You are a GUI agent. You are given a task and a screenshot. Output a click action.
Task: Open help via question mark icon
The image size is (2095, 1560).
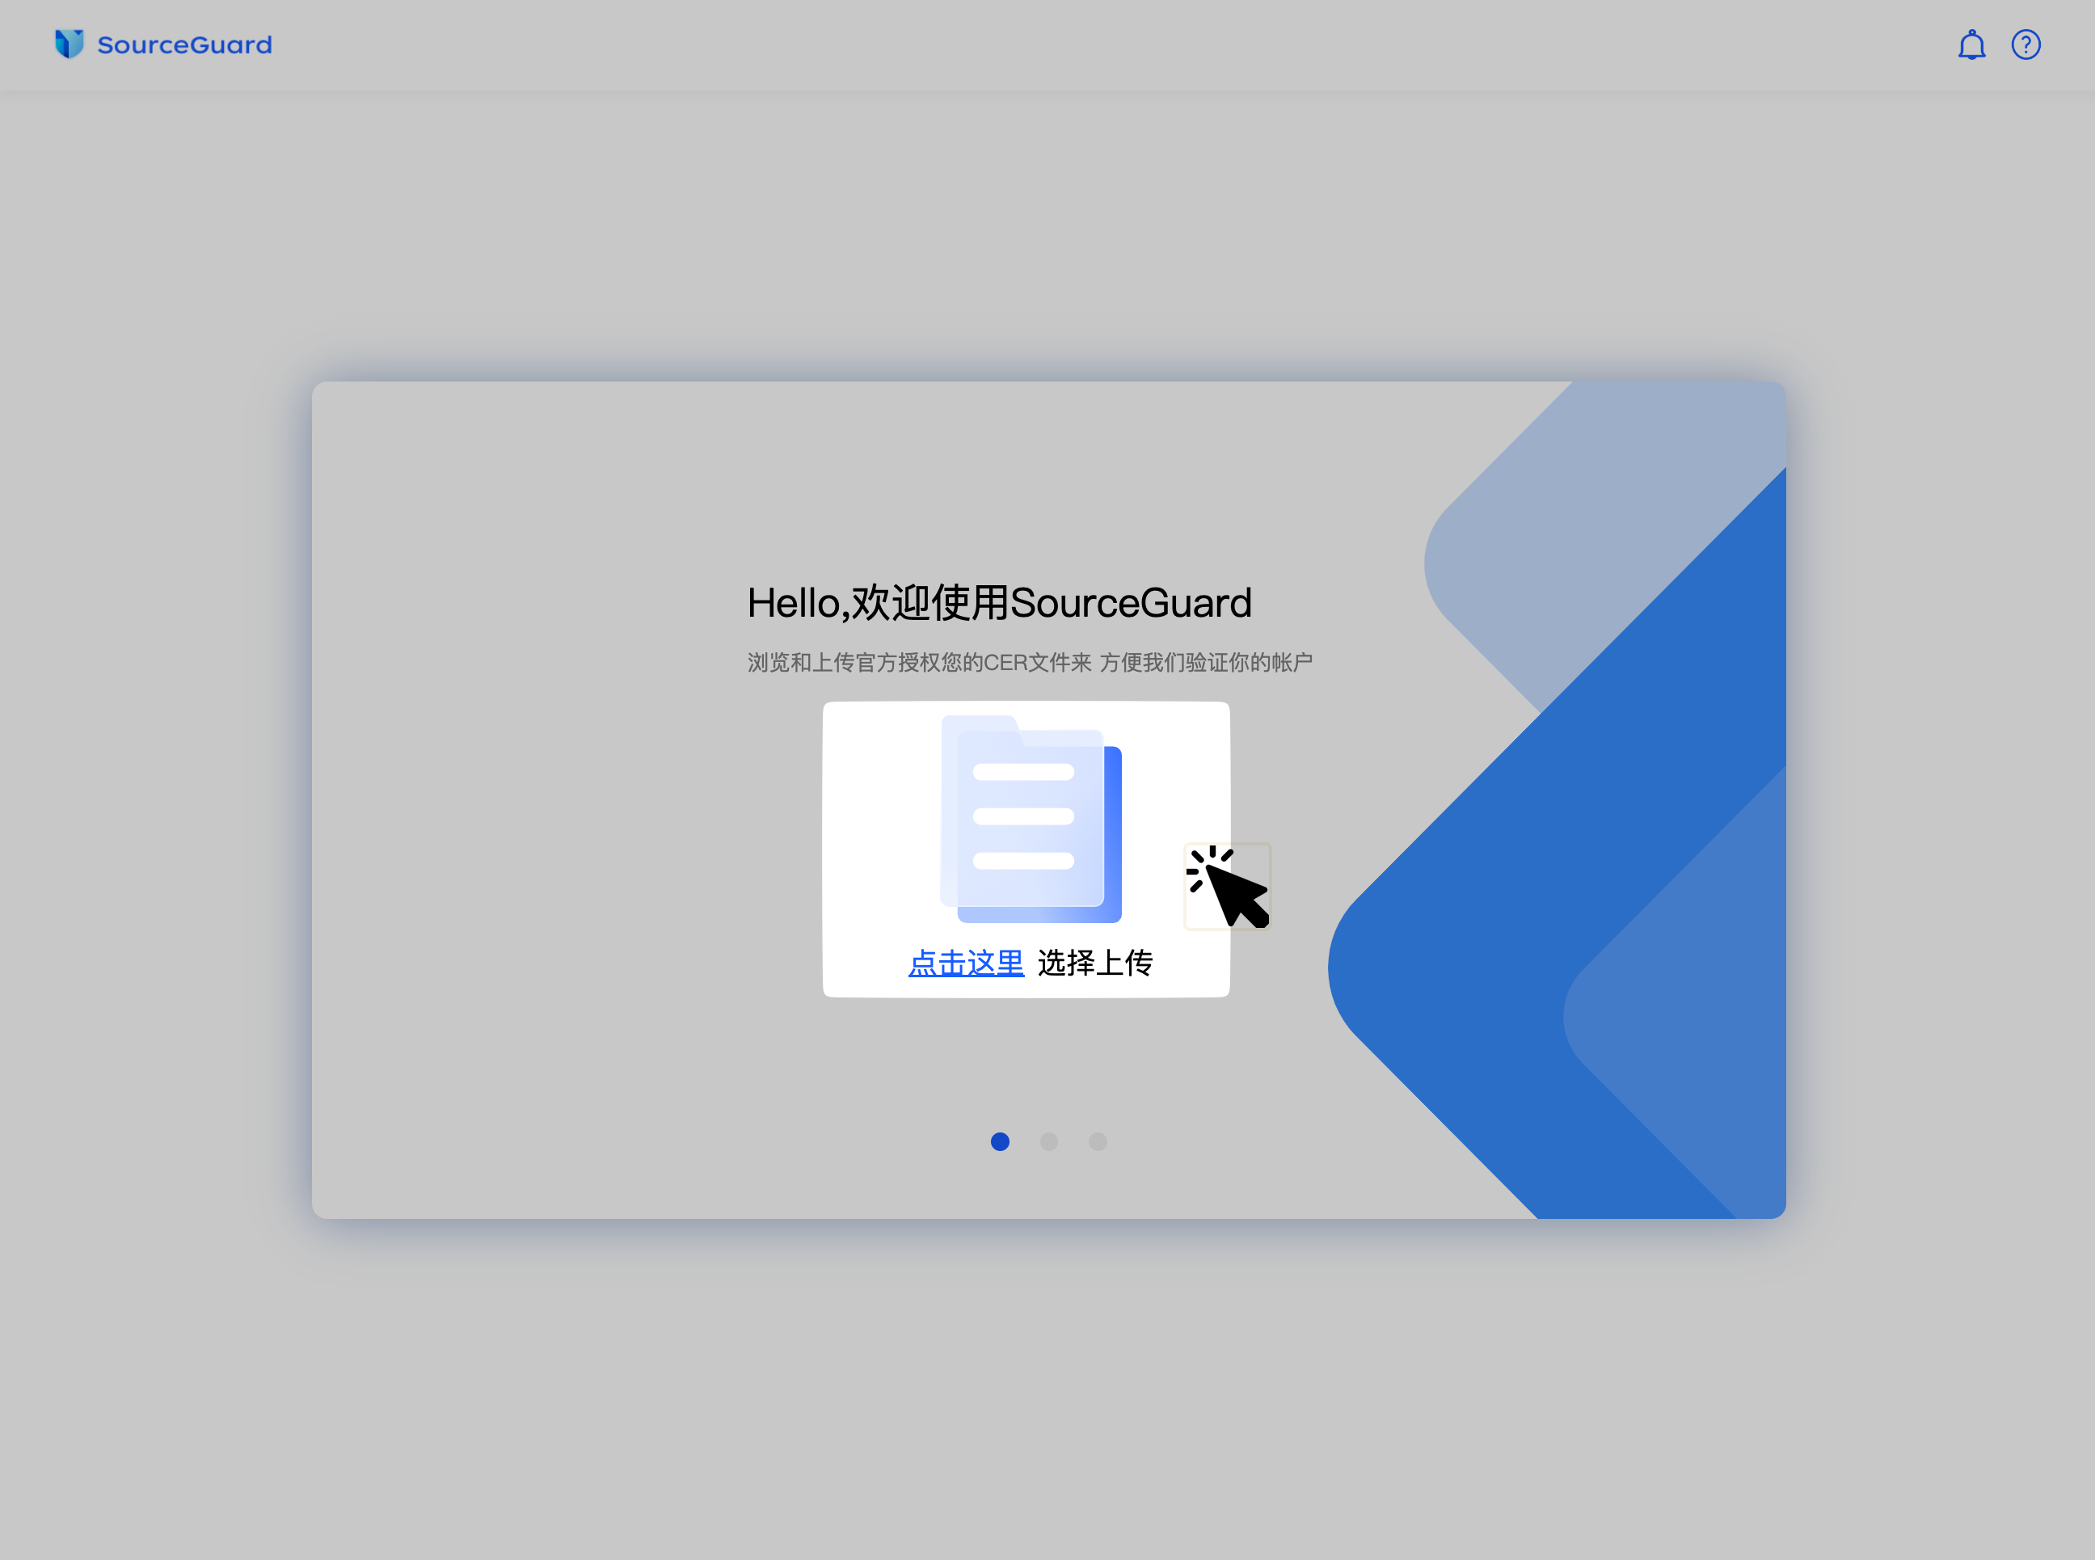coord(2025,44)
